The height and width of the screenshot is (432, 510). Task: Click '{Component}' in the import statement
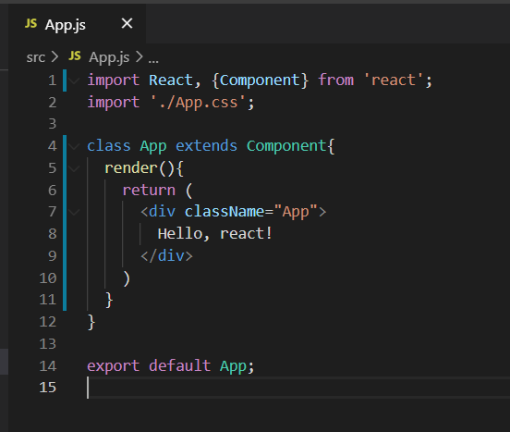tap(260, 80)
